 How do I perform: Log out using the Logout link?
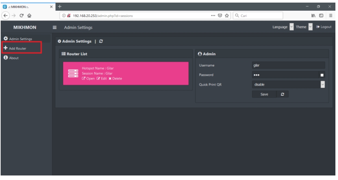[324, 27]
